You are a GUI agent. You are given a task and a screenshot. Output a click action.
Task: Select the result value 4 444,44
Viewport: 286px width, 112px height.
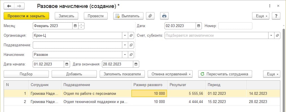point(186,102)
